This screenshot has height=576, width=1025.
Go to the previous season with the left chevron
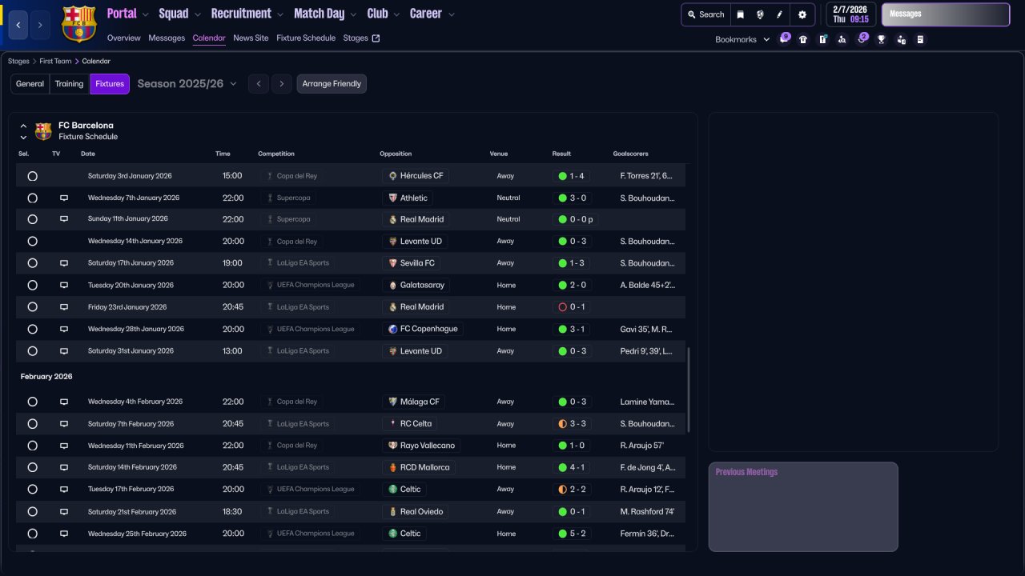[x=258, y=84]
